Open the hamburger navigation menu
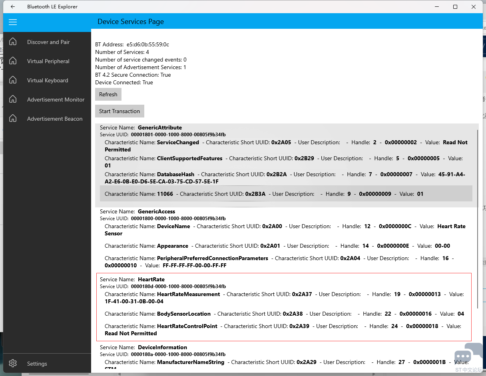The height and width of the screenshot is (376, 486). pos(13,22)
